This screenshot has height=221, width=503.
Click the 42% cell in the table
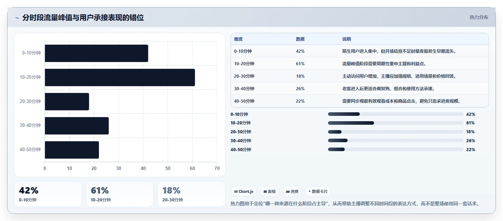click(x=300, y=51)
